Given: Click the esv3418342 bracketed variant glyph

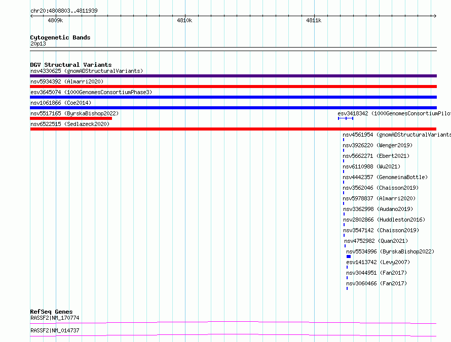Looking at the screenshot, I should (346, 118).
